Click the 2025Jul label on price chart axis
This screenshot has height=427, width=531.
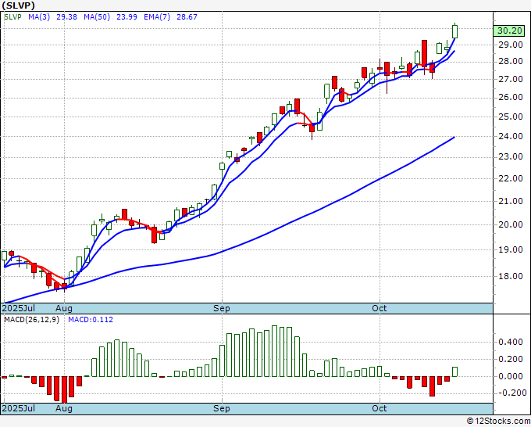click(19, 308)
